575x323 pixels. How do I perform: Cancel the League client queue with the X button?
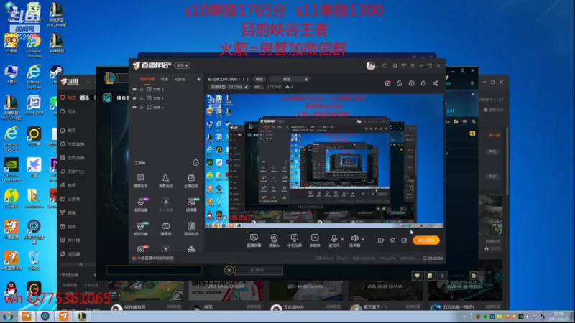tap(229, 271)
